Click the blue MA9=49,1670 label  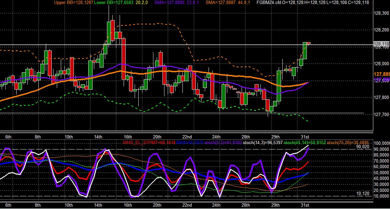[x=190, y=142]
